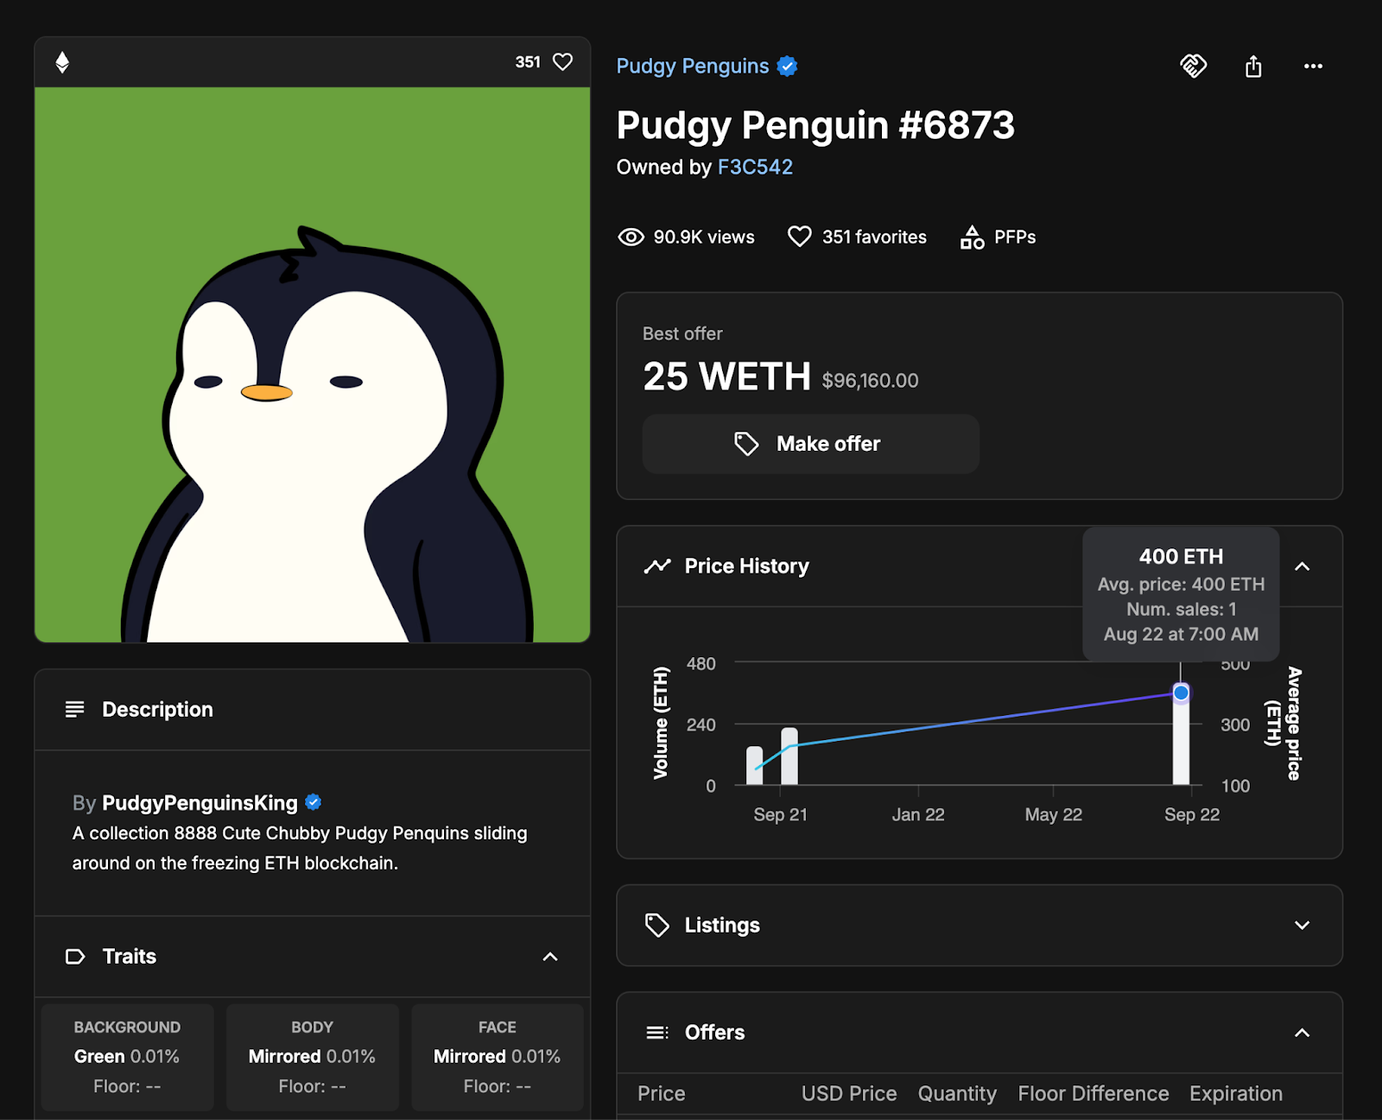Click the PFPs category shapes icon
The width and height of the screenshot is (1382, 1120).
tap(973, 237)
